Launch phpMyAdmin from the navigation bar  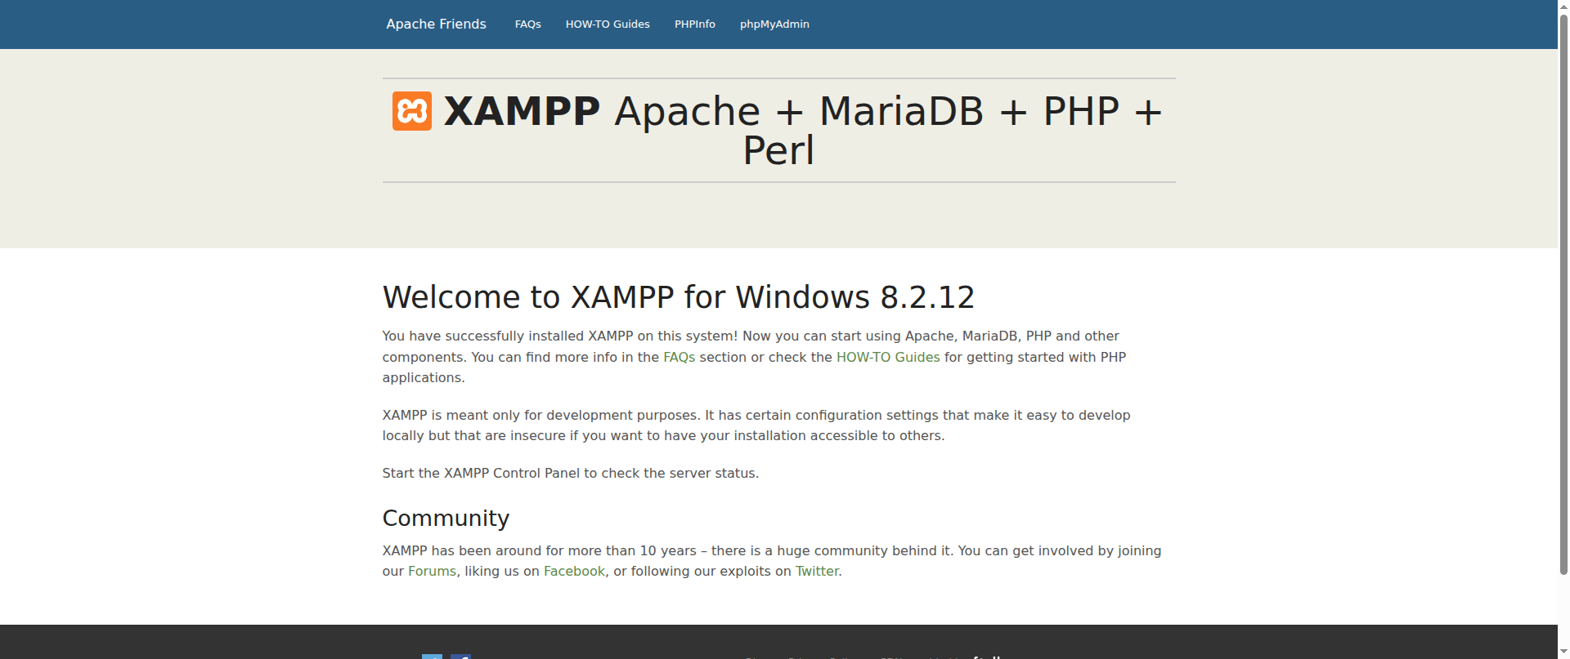774,24
